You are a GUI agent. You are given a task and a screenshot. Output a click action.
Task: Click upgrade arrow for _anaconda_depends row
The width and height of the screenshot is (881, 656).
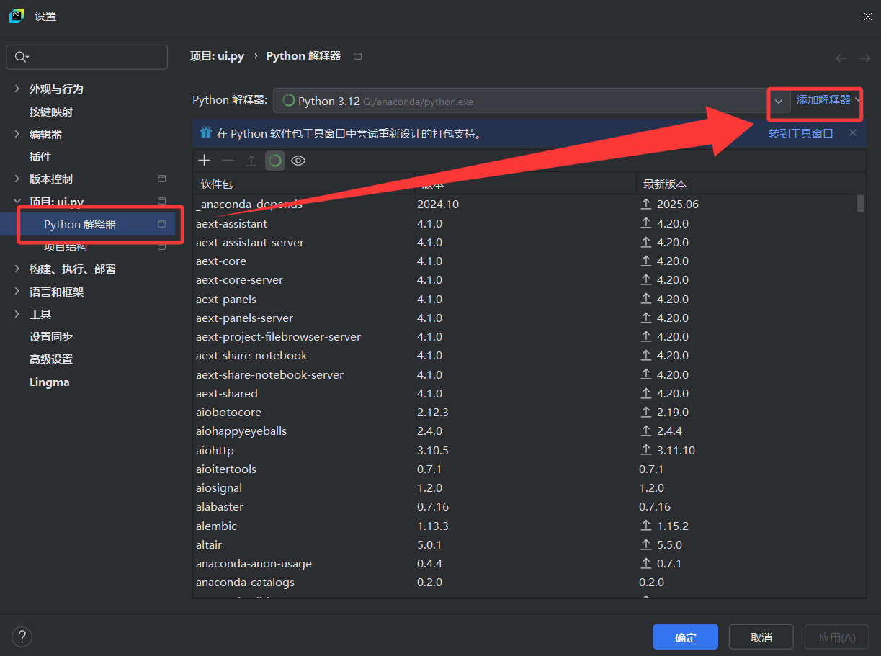click(646, 204)
